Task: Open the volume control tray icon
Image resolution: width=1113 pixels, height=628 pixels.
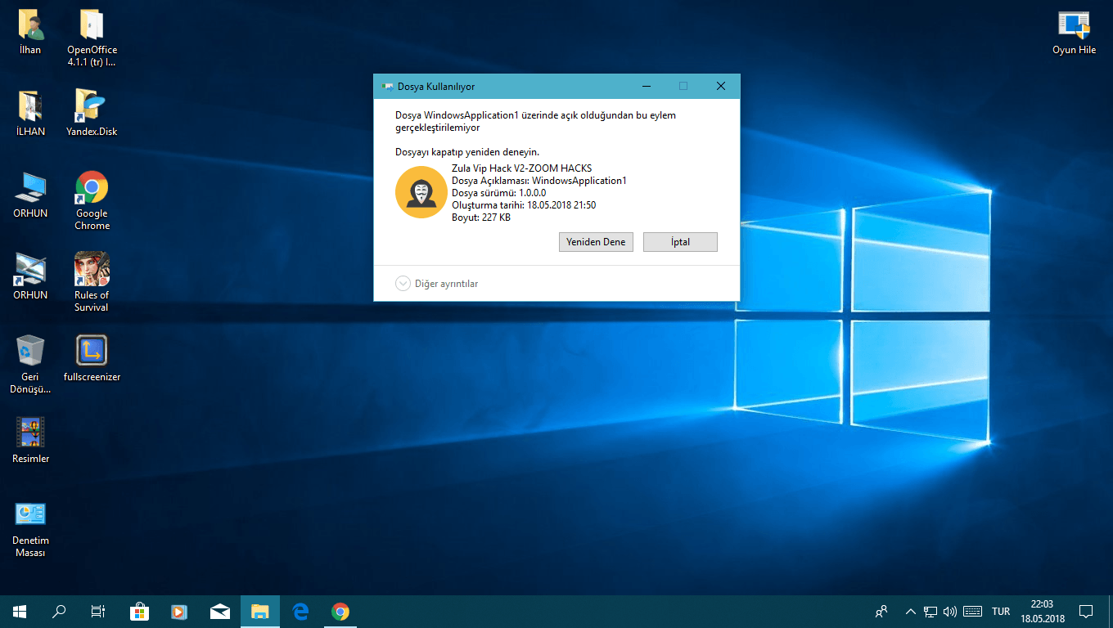Action: [x=950, y=612]
